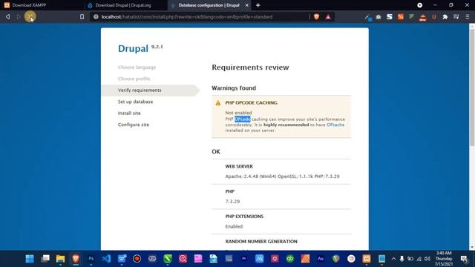The image size is (475, 267).
Task: Select the Verify requirements step
Action: [140, 90]
